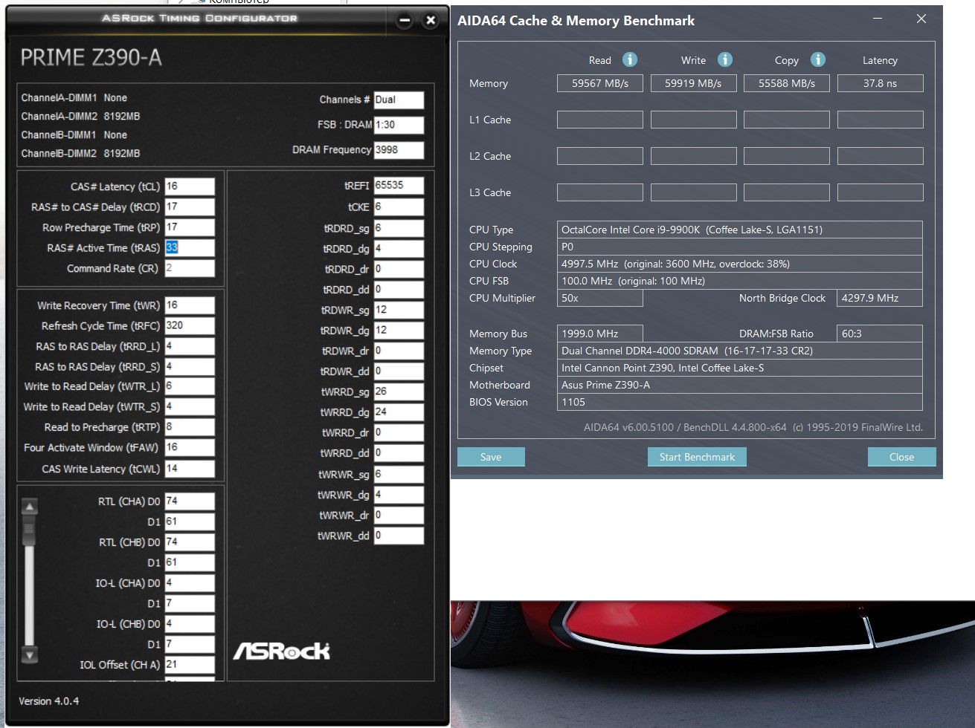Focus the tREFI value field

(x=399, y=186)
